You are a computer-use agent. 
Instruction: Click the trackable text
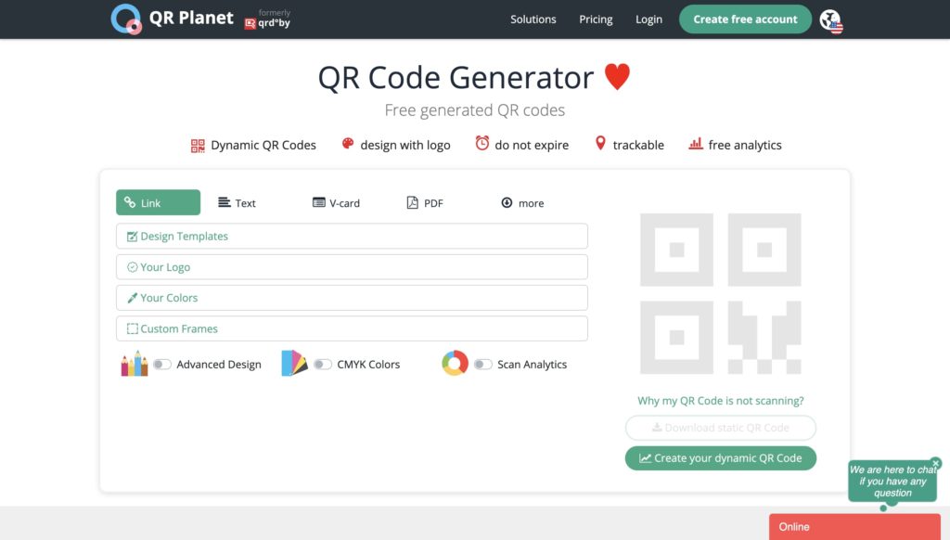638,145
